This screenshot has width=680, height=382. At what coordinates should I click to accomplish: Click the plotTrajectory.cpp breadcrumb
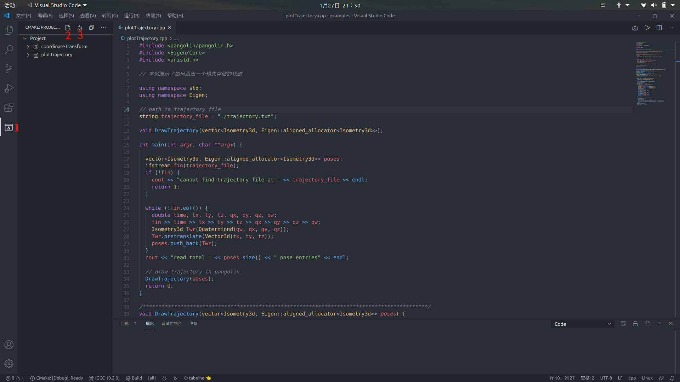point(147,38)
